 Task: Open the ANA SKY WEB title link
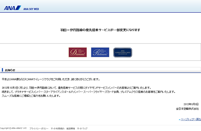tap(31, 9)
